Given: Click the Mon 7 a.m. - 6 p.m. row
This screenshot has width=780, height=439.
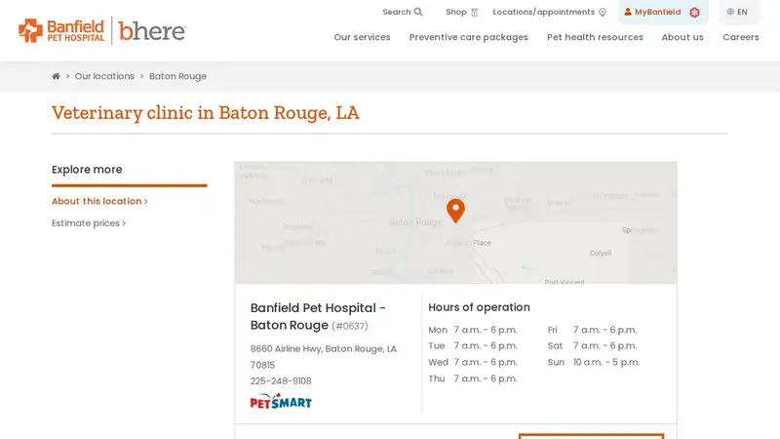Looking at the screenshot, I should click(473, 330).
